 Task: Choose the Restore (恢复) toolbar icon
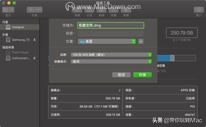[x=114, y=10]
